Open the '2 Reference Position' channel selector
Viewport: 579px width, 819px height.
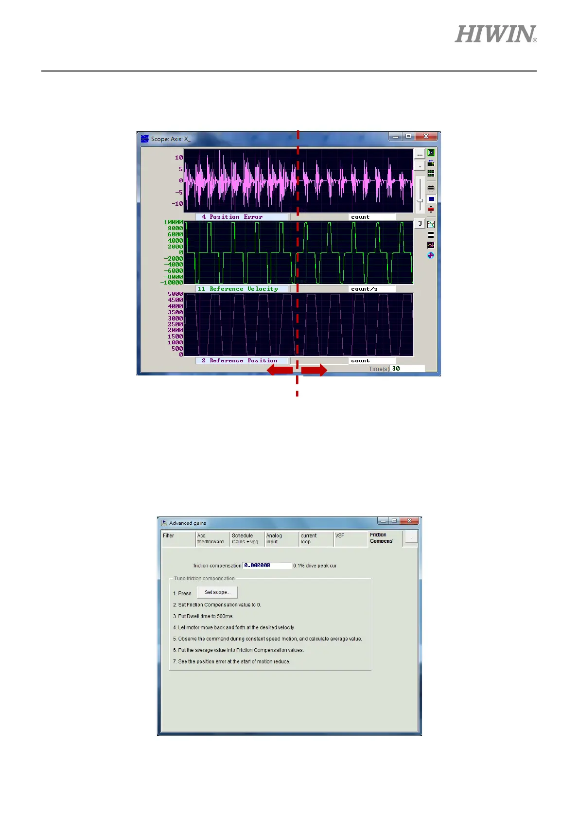[242, 361]
